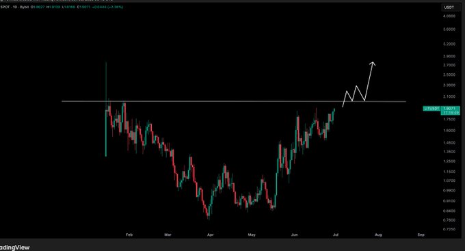Viewport: 465px width, 251px height.
Task: Click the 3.2000 price scale label
Action: 449,44
